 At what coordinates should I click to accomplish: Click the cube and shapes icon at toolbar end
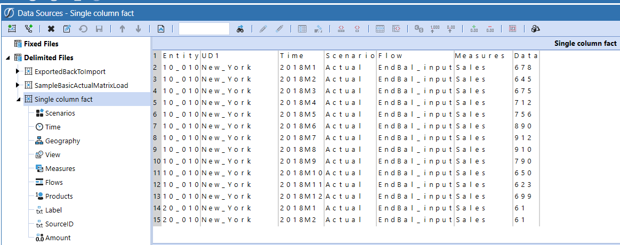click(536, 28)
